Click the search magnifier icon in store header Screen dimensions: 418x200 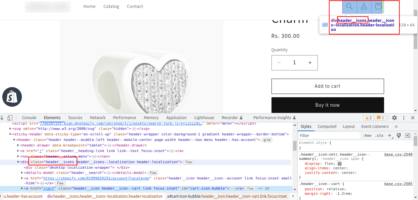pyautogui.click(x=349, y=6)
